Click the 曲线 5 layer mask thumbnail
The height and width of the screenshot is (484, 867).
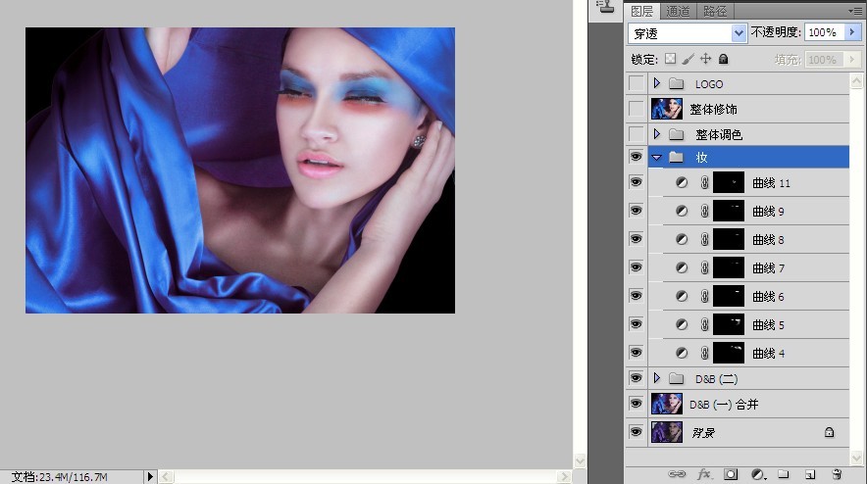pos(728,324)
